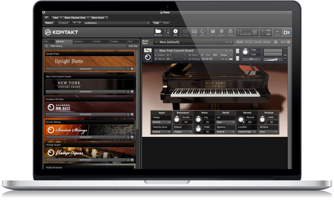Save the multi with the disk icon
Screen dimensions: 334x202
[x=289, y=42]
